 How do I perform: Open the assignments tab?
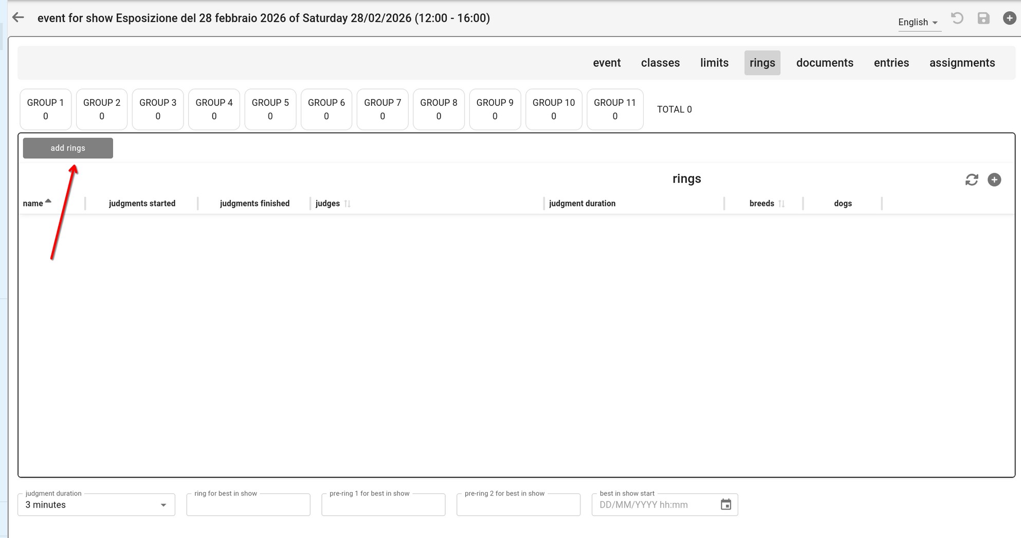click(x=962, y=63)
